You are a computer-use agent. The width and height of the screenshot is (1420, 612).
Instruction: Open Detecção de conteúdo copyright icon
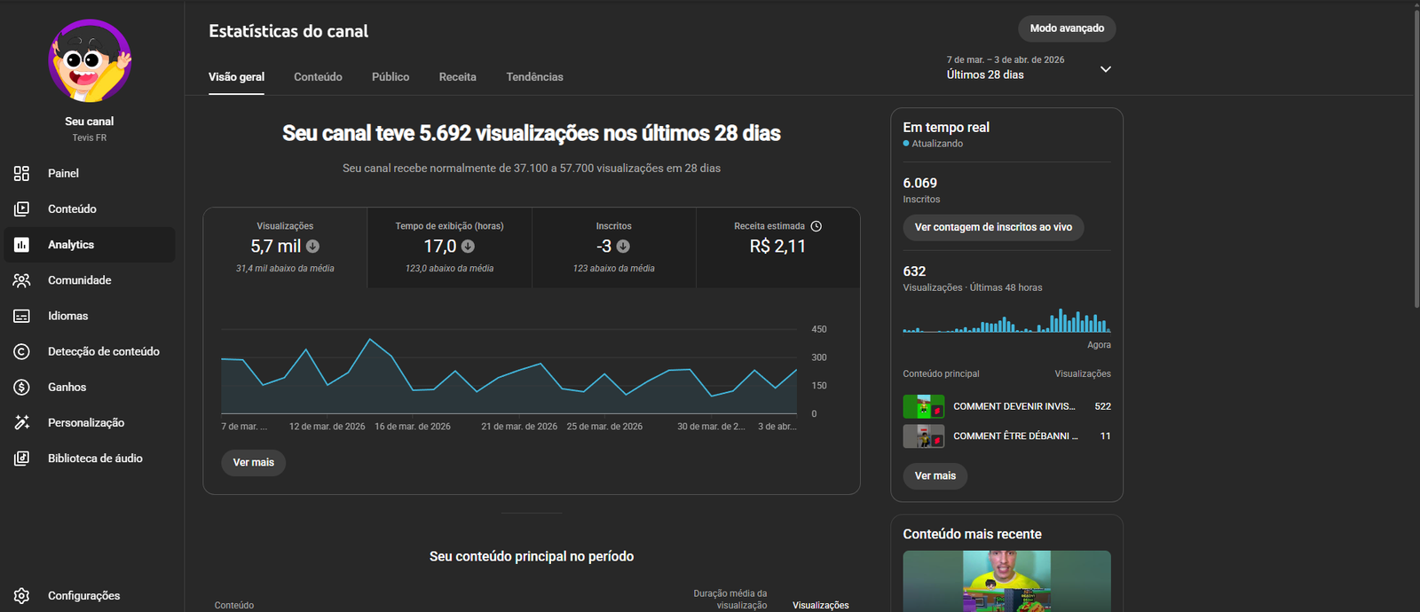coord(22,351)
